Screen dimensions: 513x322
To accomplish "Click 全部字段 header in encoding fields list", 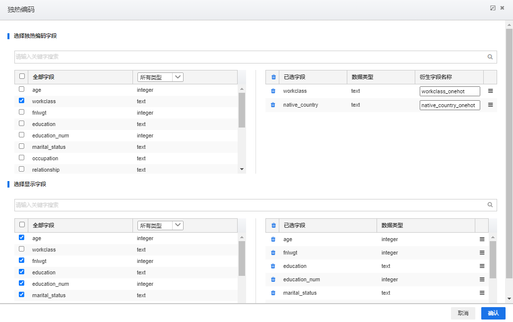I will click(43, 77).
